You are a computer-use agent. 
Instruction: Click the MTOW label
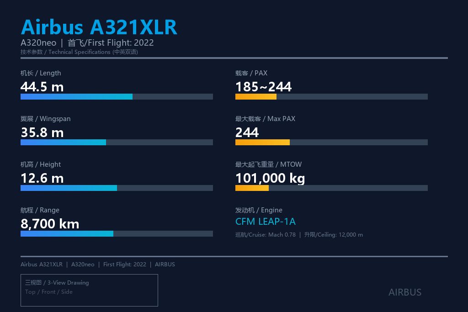[269, 164]
